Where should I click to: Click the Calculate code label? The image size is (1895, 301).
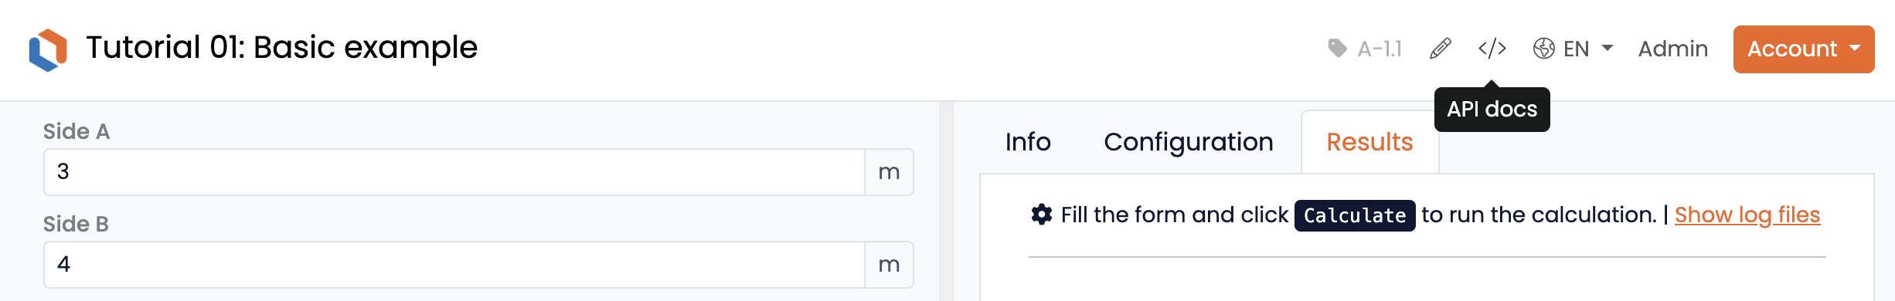pyautogui.click(x=1355, y=215)
